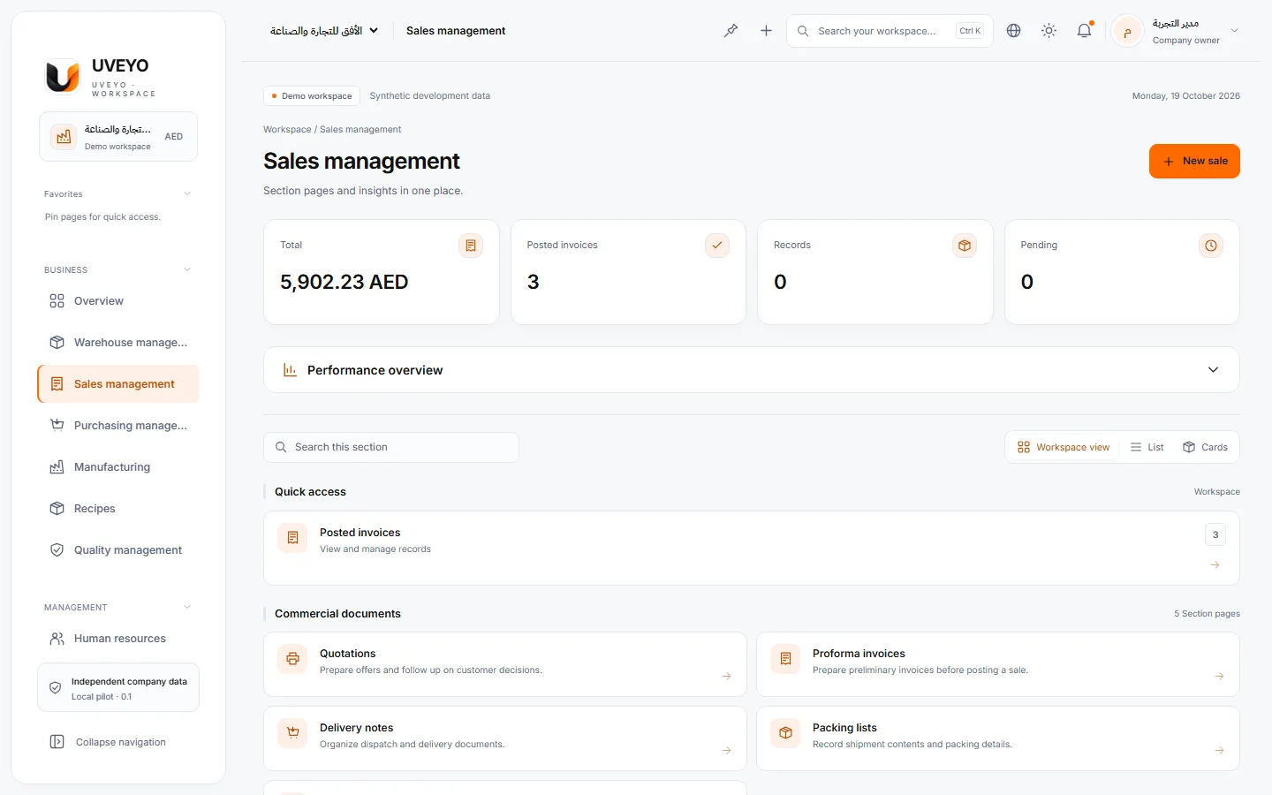Click Total card document icon
The height and width of the screenshot is (795, 1272).
point(471,246)
